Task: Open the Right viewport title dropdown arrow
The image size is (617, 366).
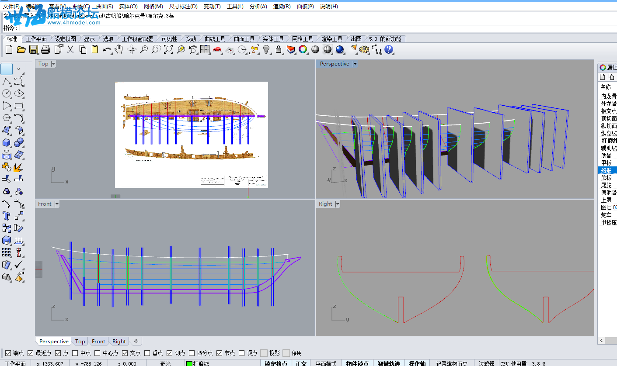Action: 338,204
